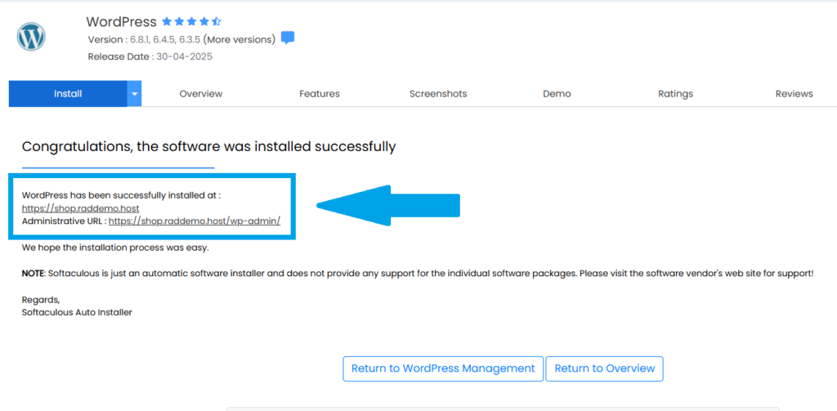Screen dimensions: 837x411
Task: Open the wp-admin Administrative URL link
Action: point(195,221)
